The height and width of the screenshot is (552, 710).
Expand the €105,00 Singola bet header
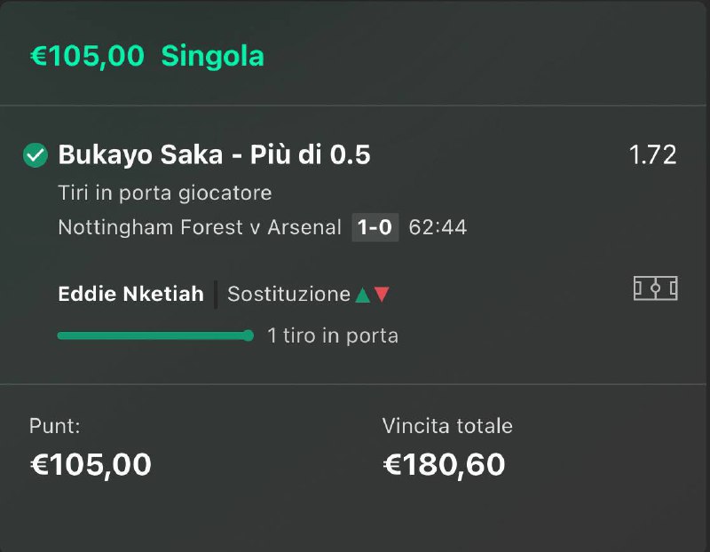[353, 56]
